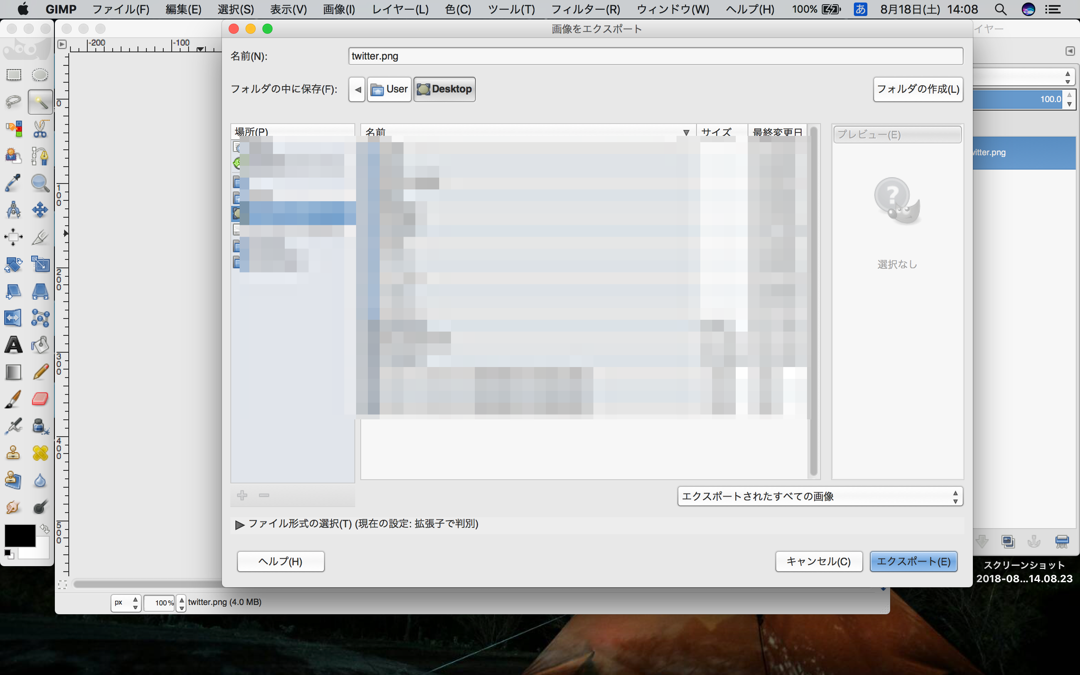Click the Smudge tool icon
The width and height of the screenshot is (1080, 675).
(x=13, y=507)
